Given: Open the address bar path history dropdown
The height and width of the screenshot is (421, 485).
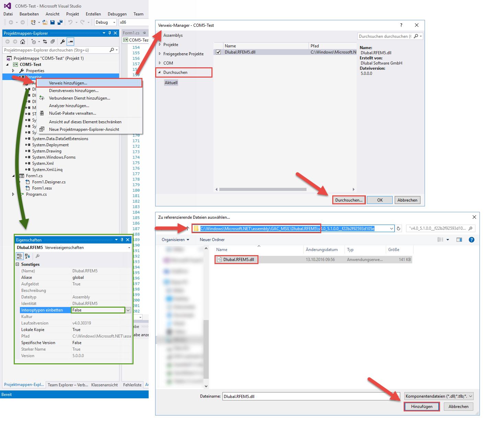Looking at the screenshot, I should [x=392, y=228].
